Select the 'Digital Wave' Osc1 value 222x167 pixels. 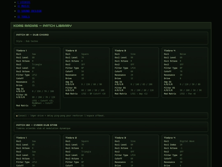[187, 141]
